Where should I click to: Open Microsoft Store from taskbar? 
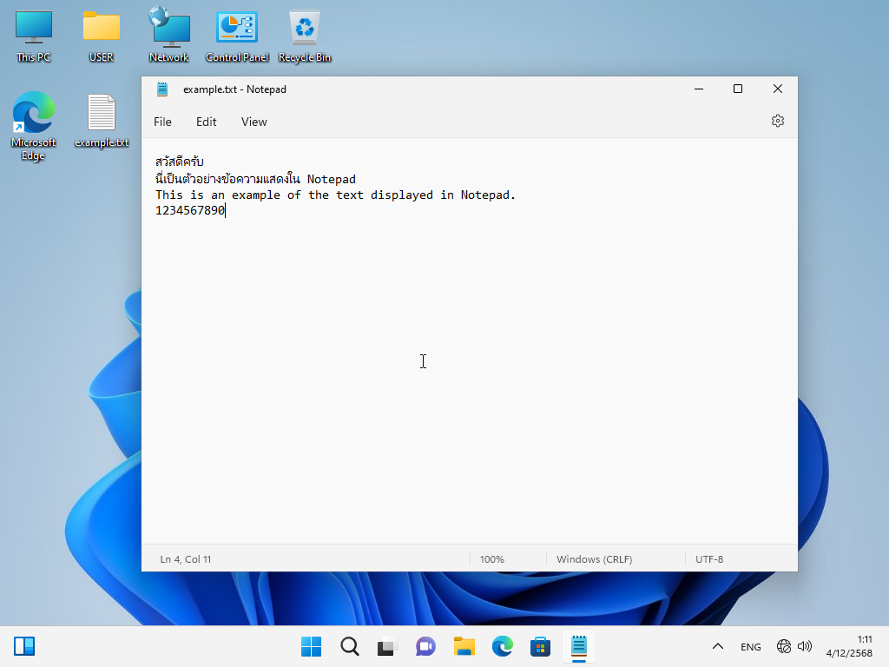540,646
